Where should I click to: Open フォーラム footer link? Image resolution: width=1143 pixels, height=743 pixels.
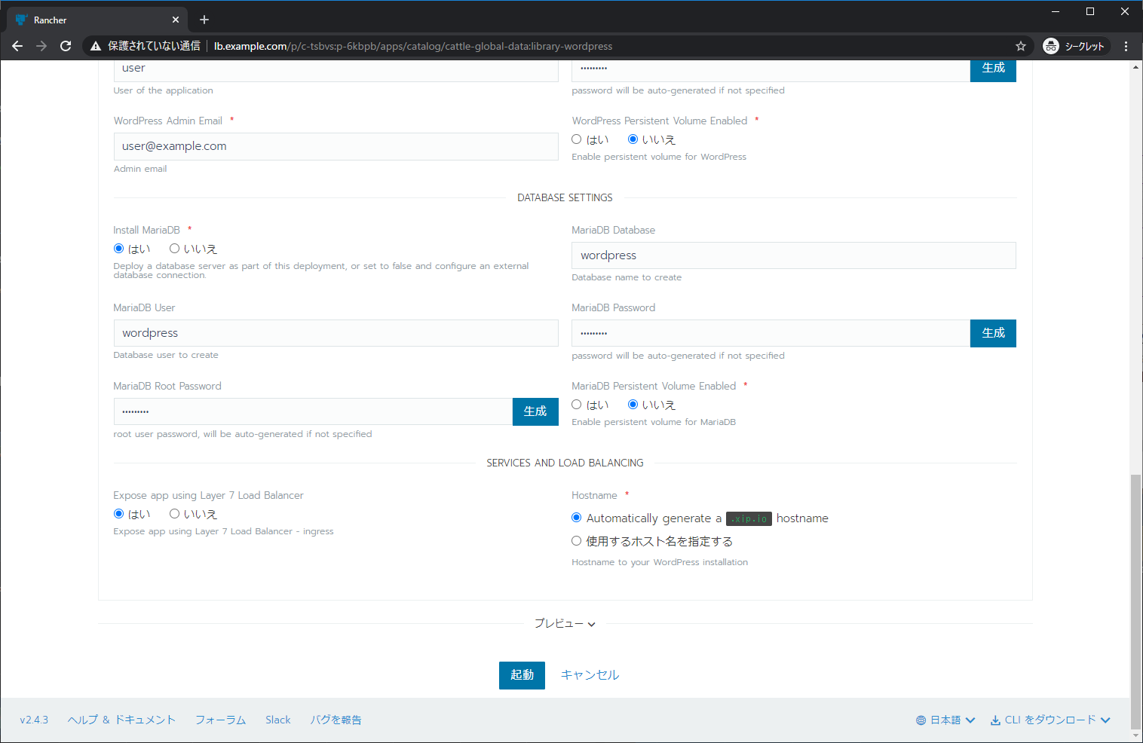(x=220, y=720)
